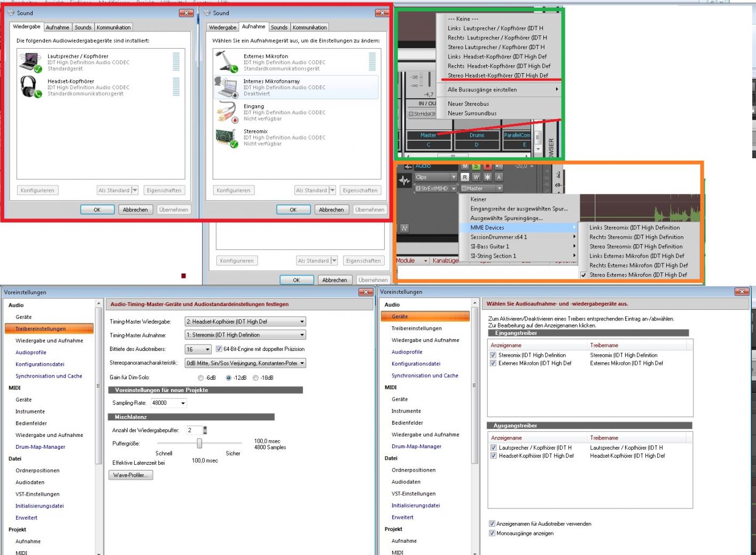The width and height of the screenshot is (756, 555).
Task: Select the -12dB Dim-Solo gain radio button
Action: coord(229,378)
